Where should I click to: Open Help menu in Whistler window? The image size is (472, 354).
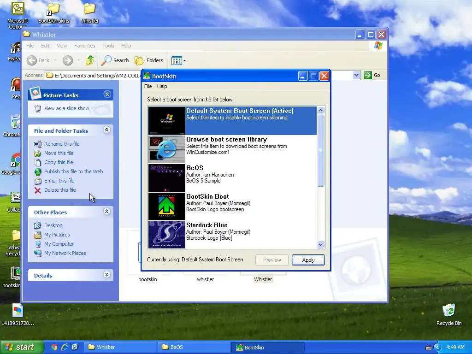click(x=126, y=46)
